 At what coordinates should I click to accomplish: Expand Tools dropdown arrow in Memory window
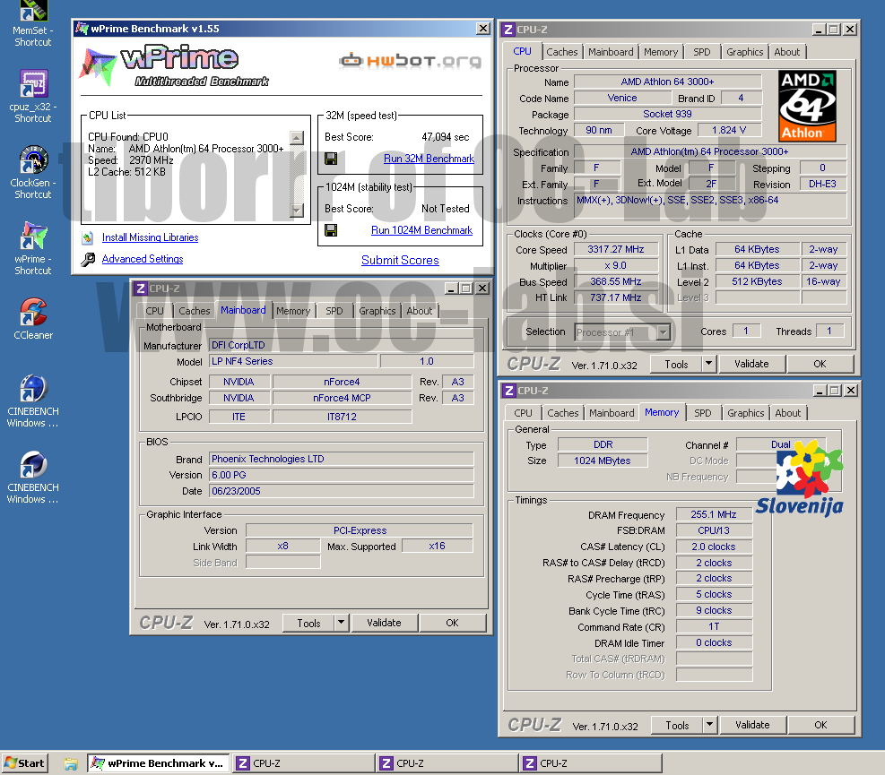click(710, 725)
